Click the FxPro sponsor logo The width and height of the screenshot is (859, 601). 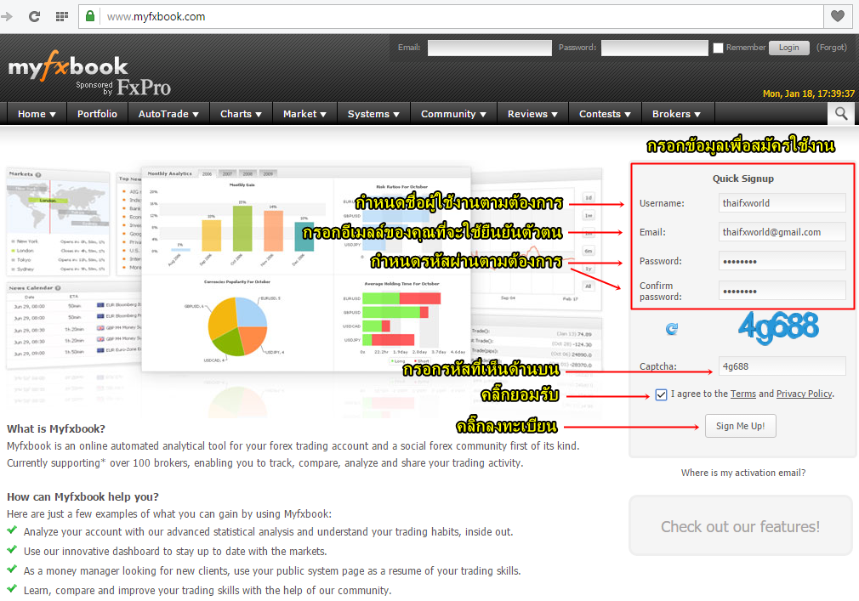point(144,87)
